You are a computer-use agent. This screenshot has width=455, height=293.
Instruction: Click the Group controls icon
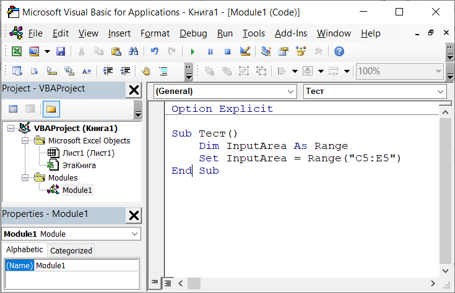(x=244, y=71)
